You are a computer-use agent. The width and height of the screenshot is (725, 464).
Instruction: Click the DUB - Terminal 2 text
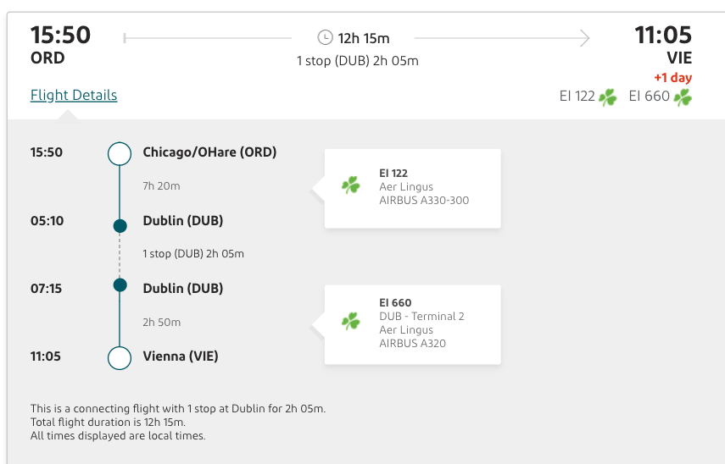(421, 317)
